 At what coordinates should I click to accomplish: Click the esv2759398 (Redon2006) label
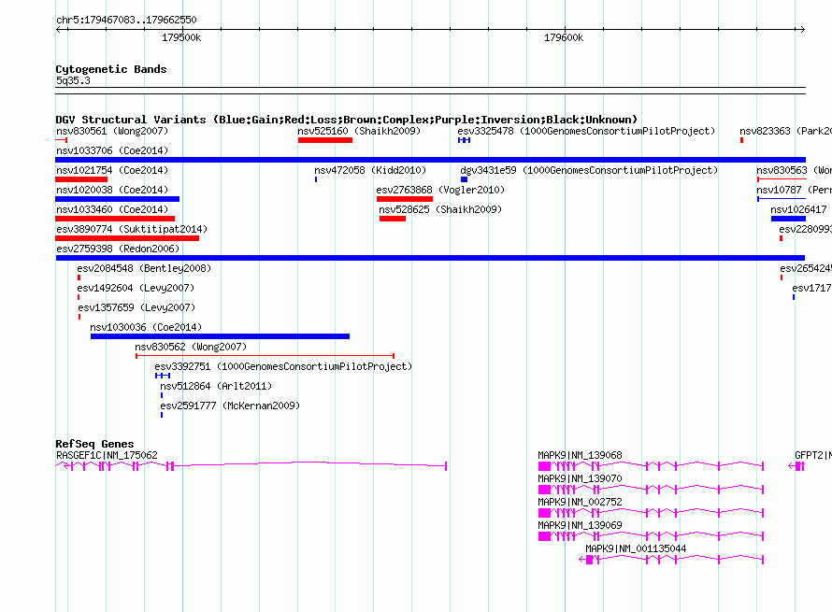118,249
